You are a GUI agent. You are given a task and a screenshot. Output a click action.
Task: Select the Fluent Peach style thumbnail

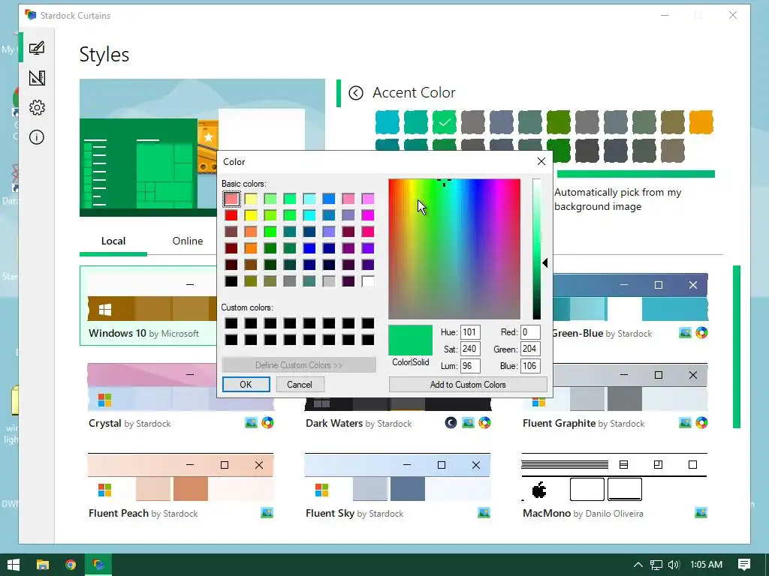[180, 478]
